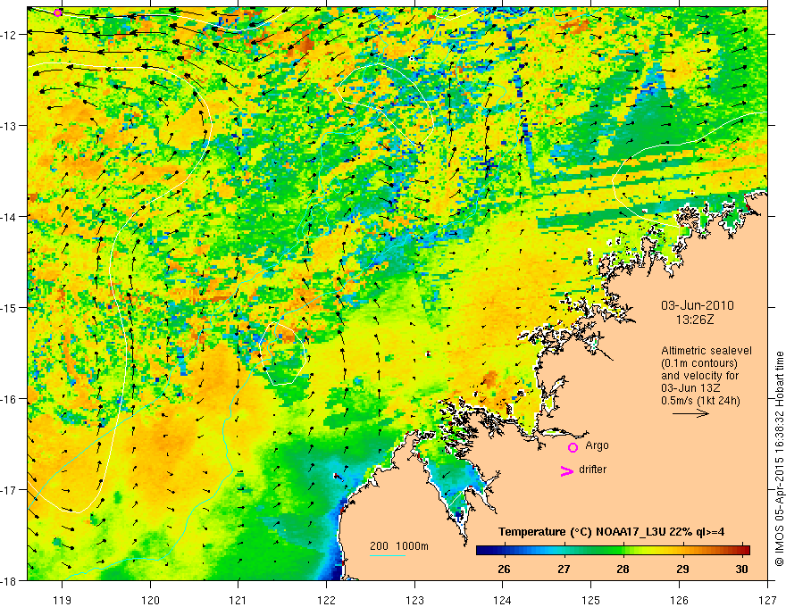
Task: Click the '28' color bar tick label
Action: coord(623,569)
